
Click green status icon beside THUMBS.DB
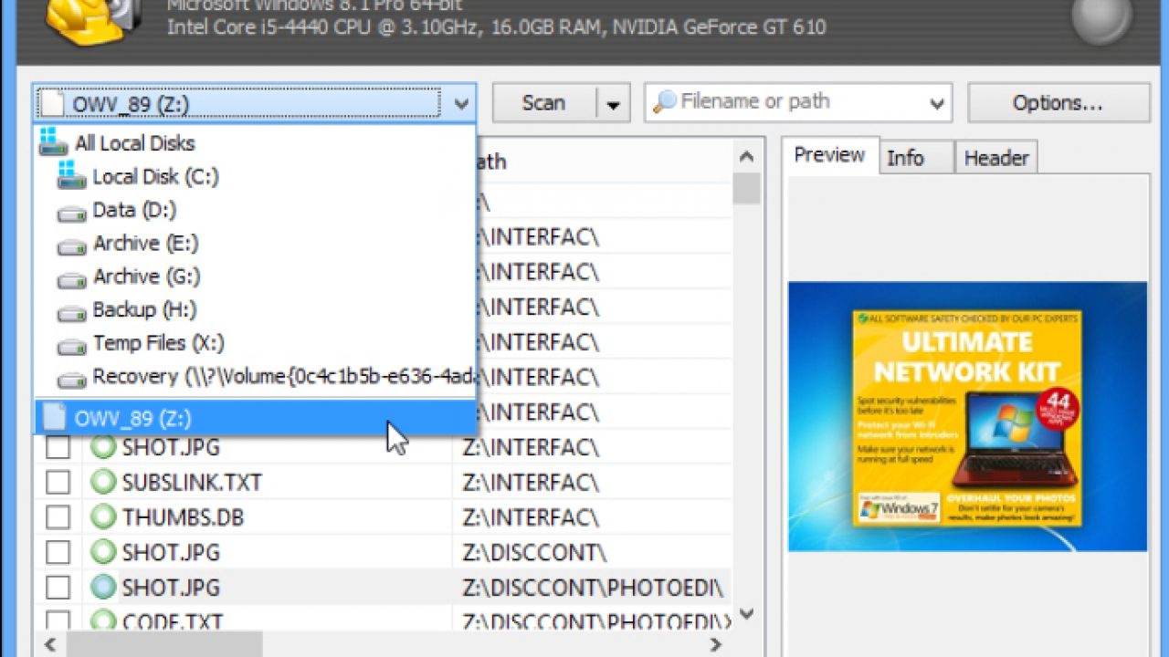(x=104, y=517)
